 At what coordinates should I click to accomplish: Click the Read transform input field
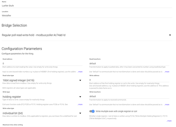(130, 63)
